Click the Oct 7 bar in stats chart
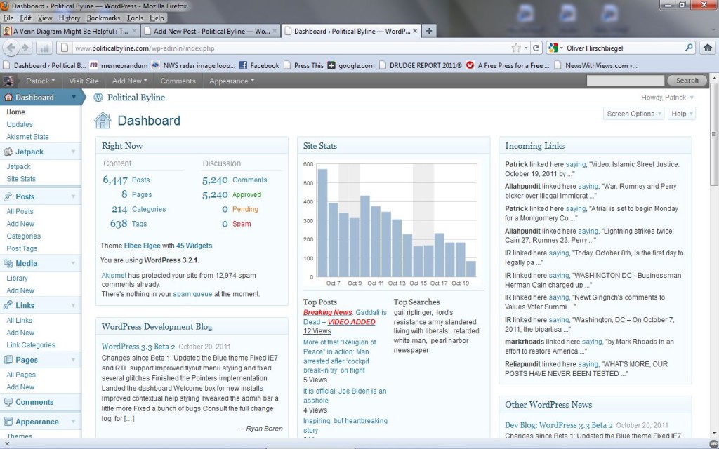 click(x=334, y=240)
